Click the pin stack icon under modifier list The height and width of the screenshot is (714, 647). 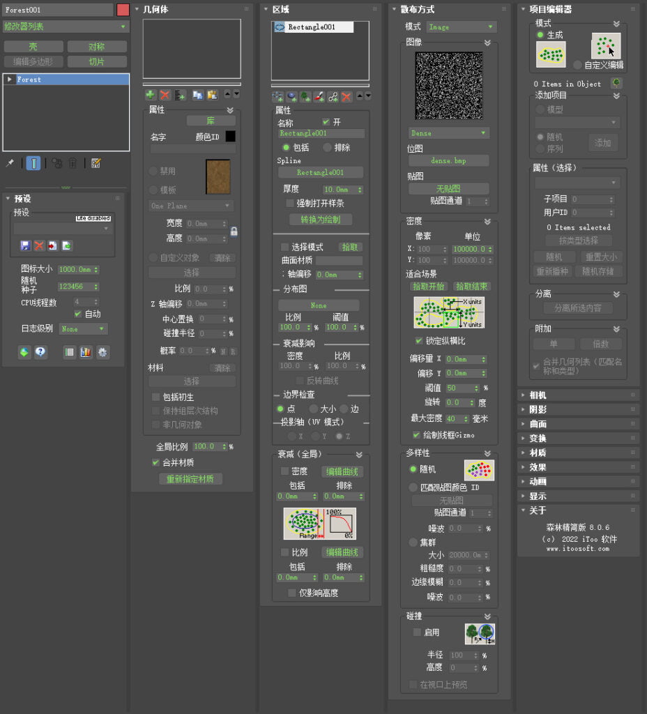click(10, 163)
